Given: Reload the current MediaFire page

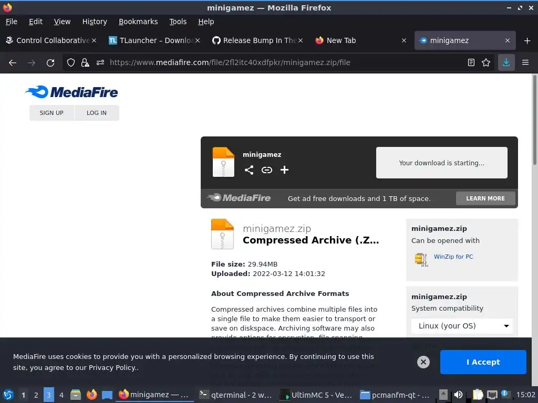Looking at the screenshot, I should coord(50,62).
